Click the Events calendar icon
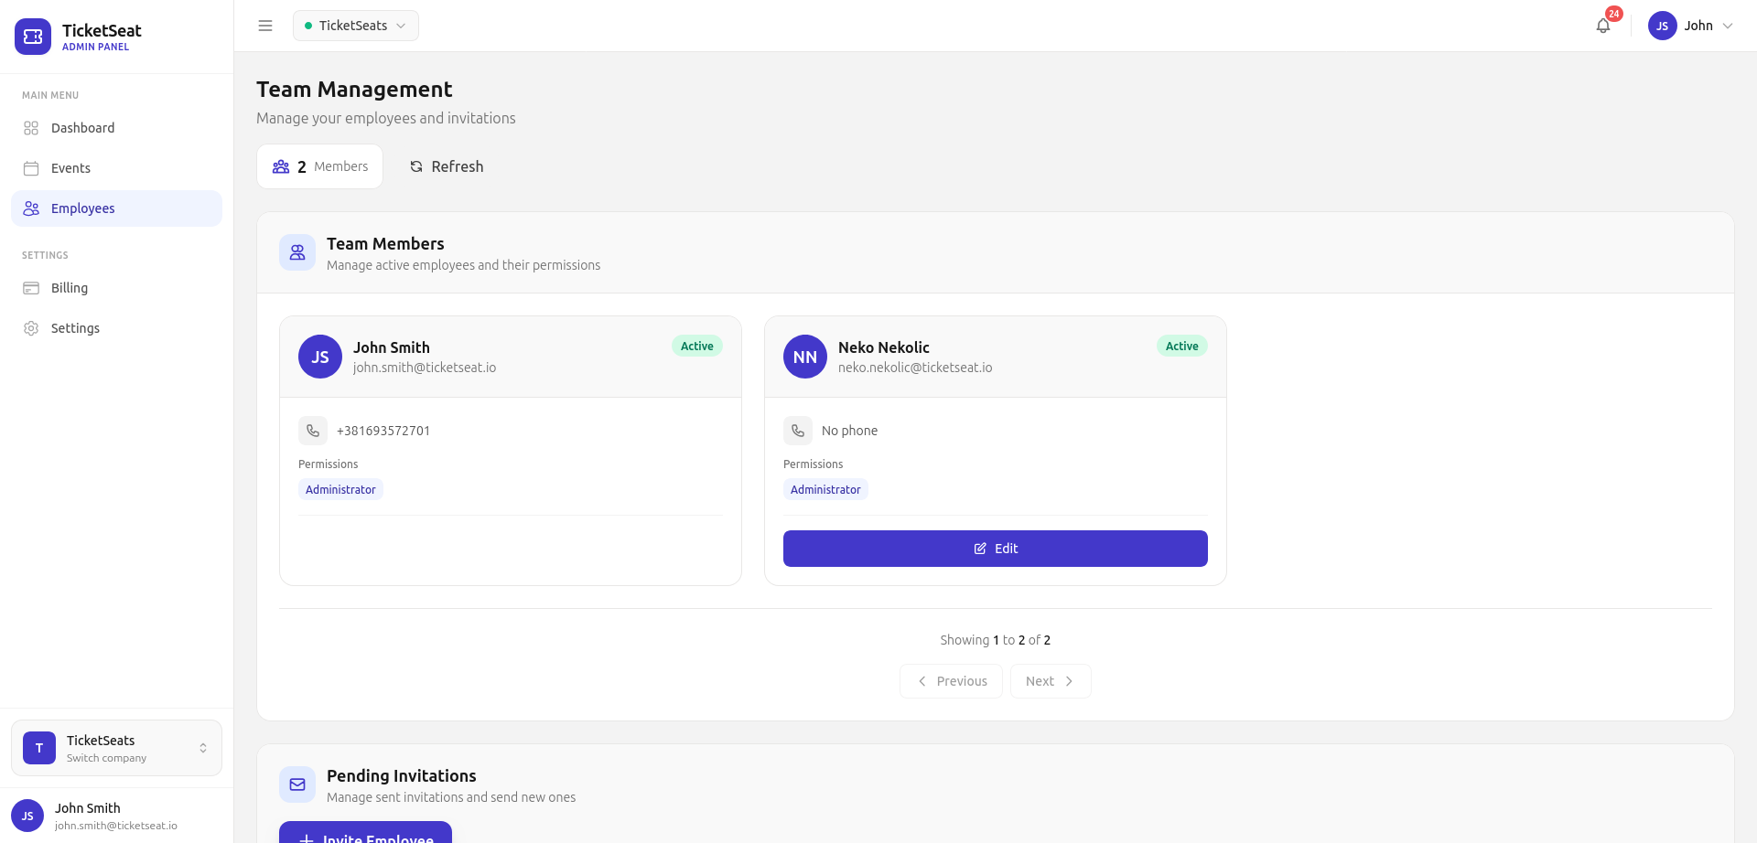The height and width of the screenshot is (843, 1757). pyautogui.click(x=31, y=168)
